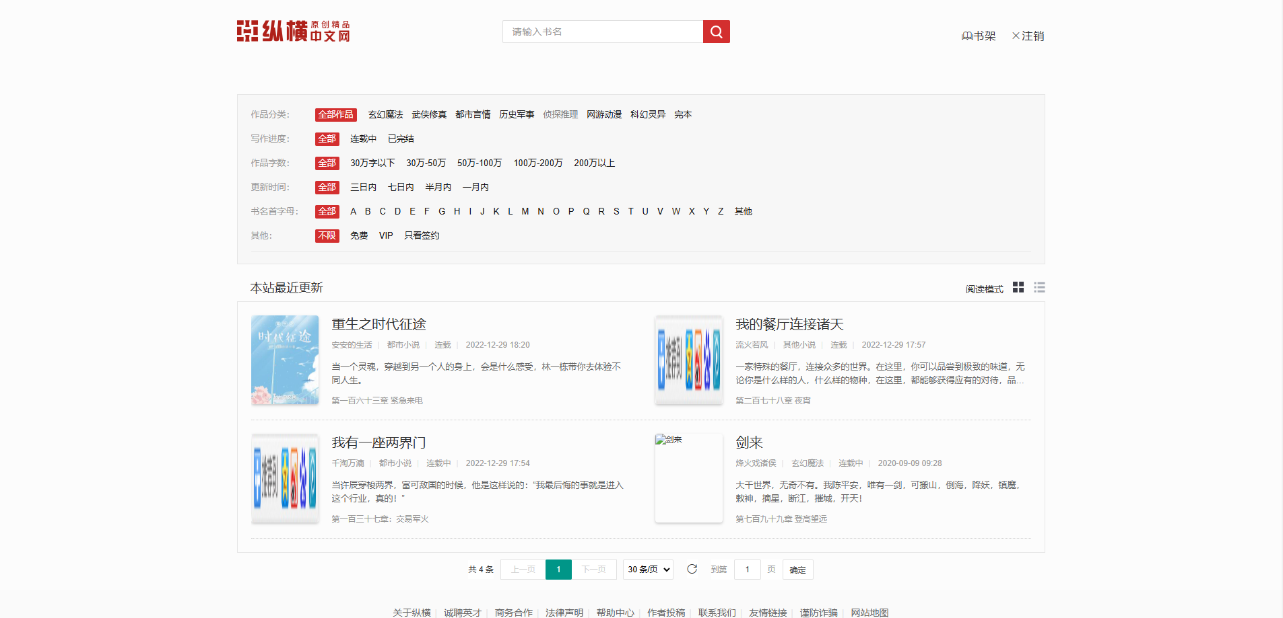
Task: Expand the 30 条/页 page size dropdown
Action: click(648, 570)
